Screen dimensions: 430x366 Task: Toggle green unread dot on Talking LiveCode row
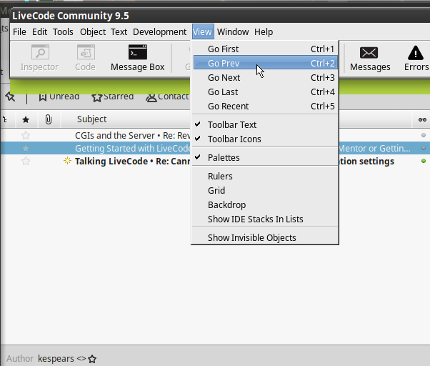pos(424,161)
